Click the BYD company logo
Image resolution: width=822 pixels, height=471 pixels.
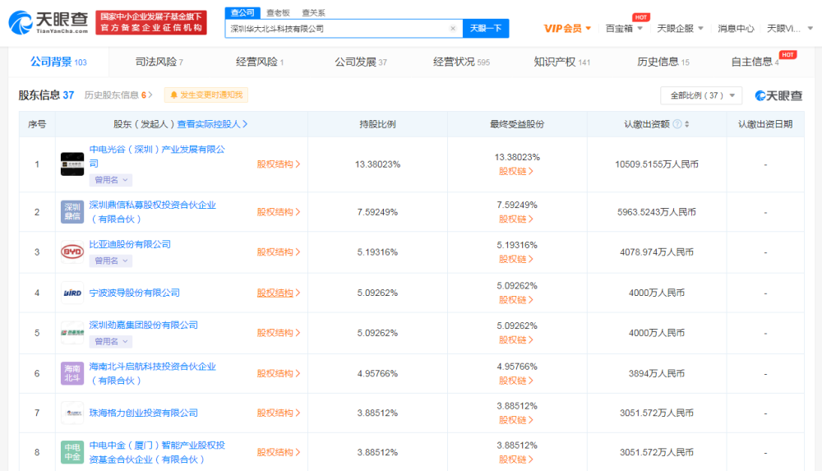click(x=72, y=252)
